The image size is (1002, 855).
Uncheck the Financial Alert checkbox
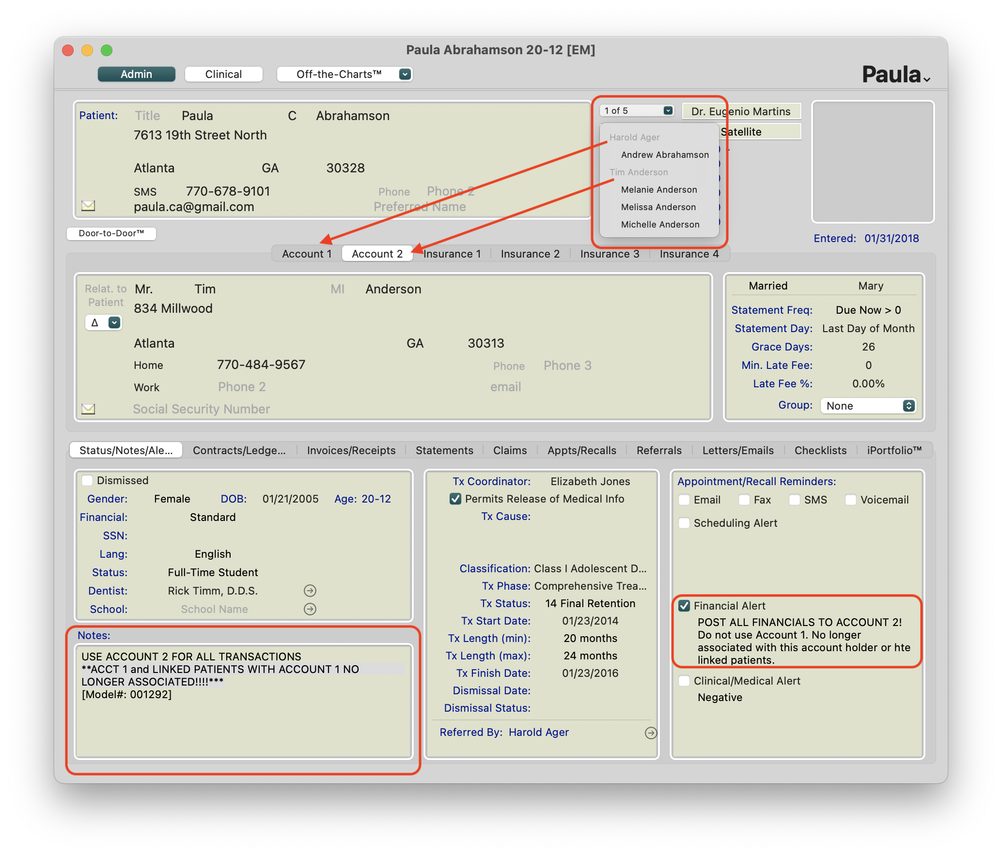(x=684, y=606)
